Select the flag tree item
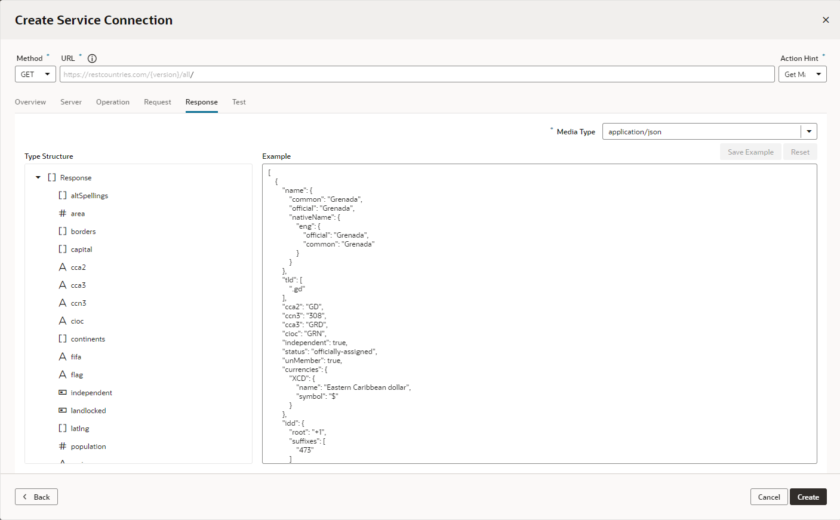Screen dimensions: 840x520 (x=76, y=375)
